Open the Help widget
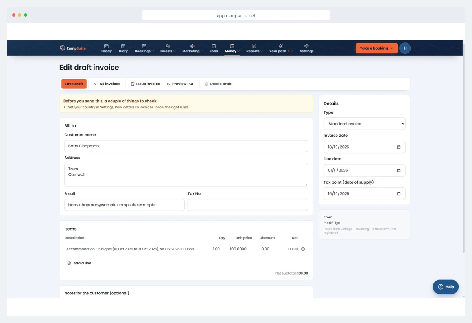This screenshot has height=323, width=472. (x=446, y=287)
